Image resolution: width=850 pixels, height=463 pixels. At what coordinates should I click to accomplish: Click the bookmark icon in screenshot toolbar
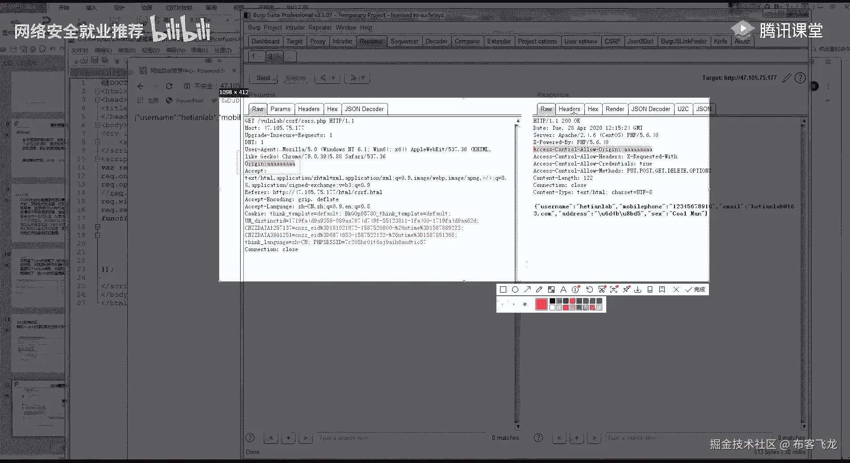pyautogui.click(x=662, y=289)
